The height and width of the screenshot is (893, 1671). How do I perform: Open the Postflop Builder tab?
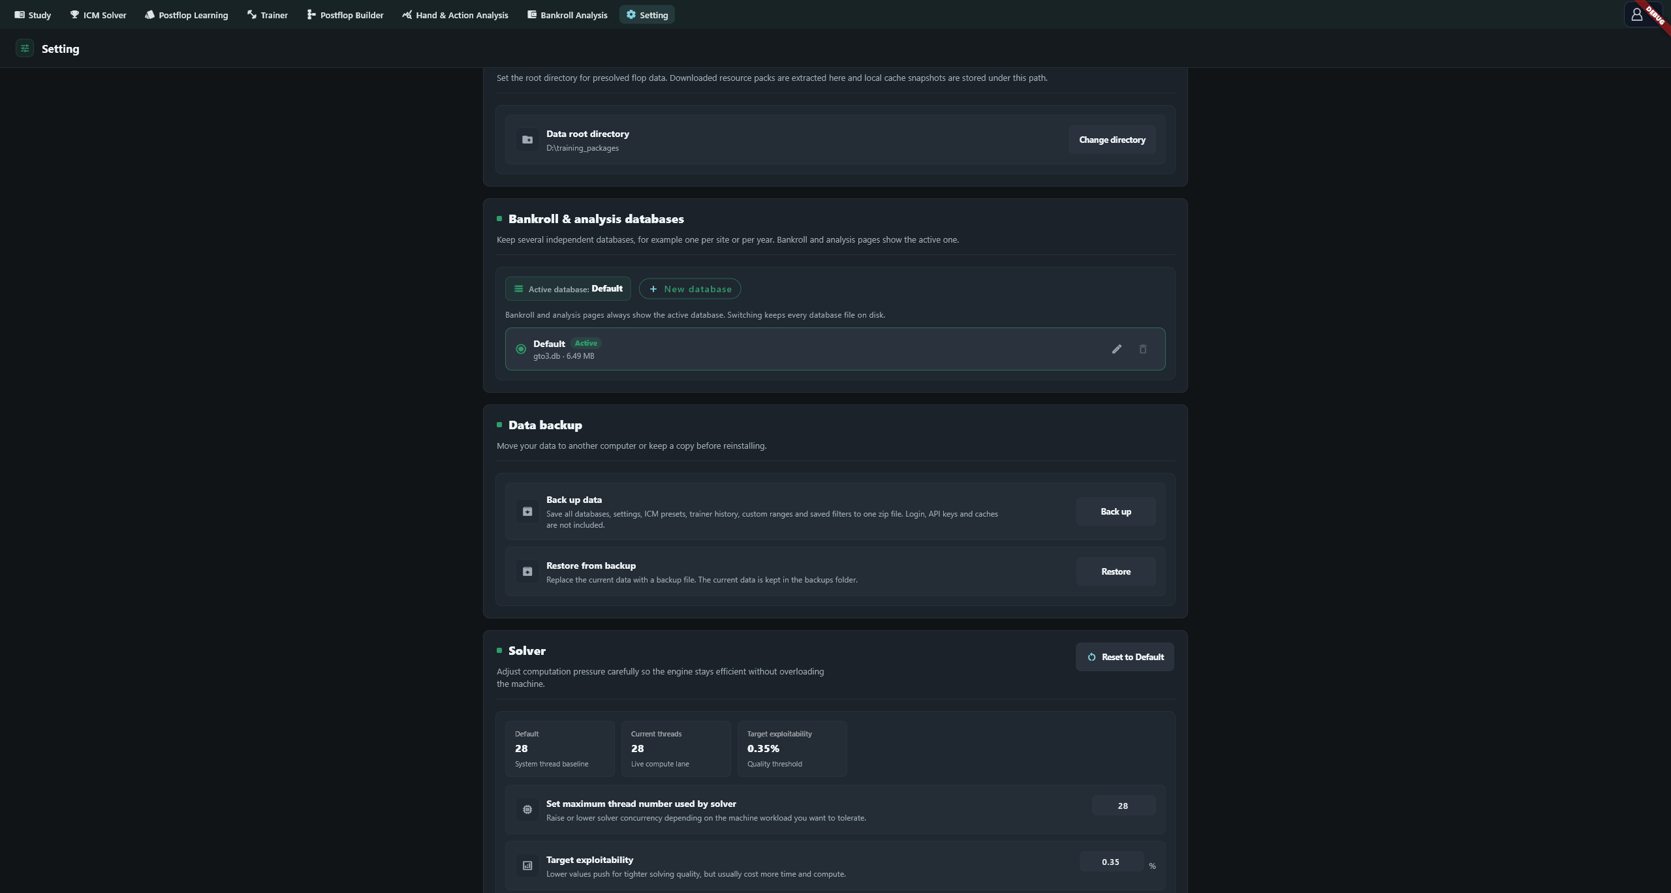point(345,14)
